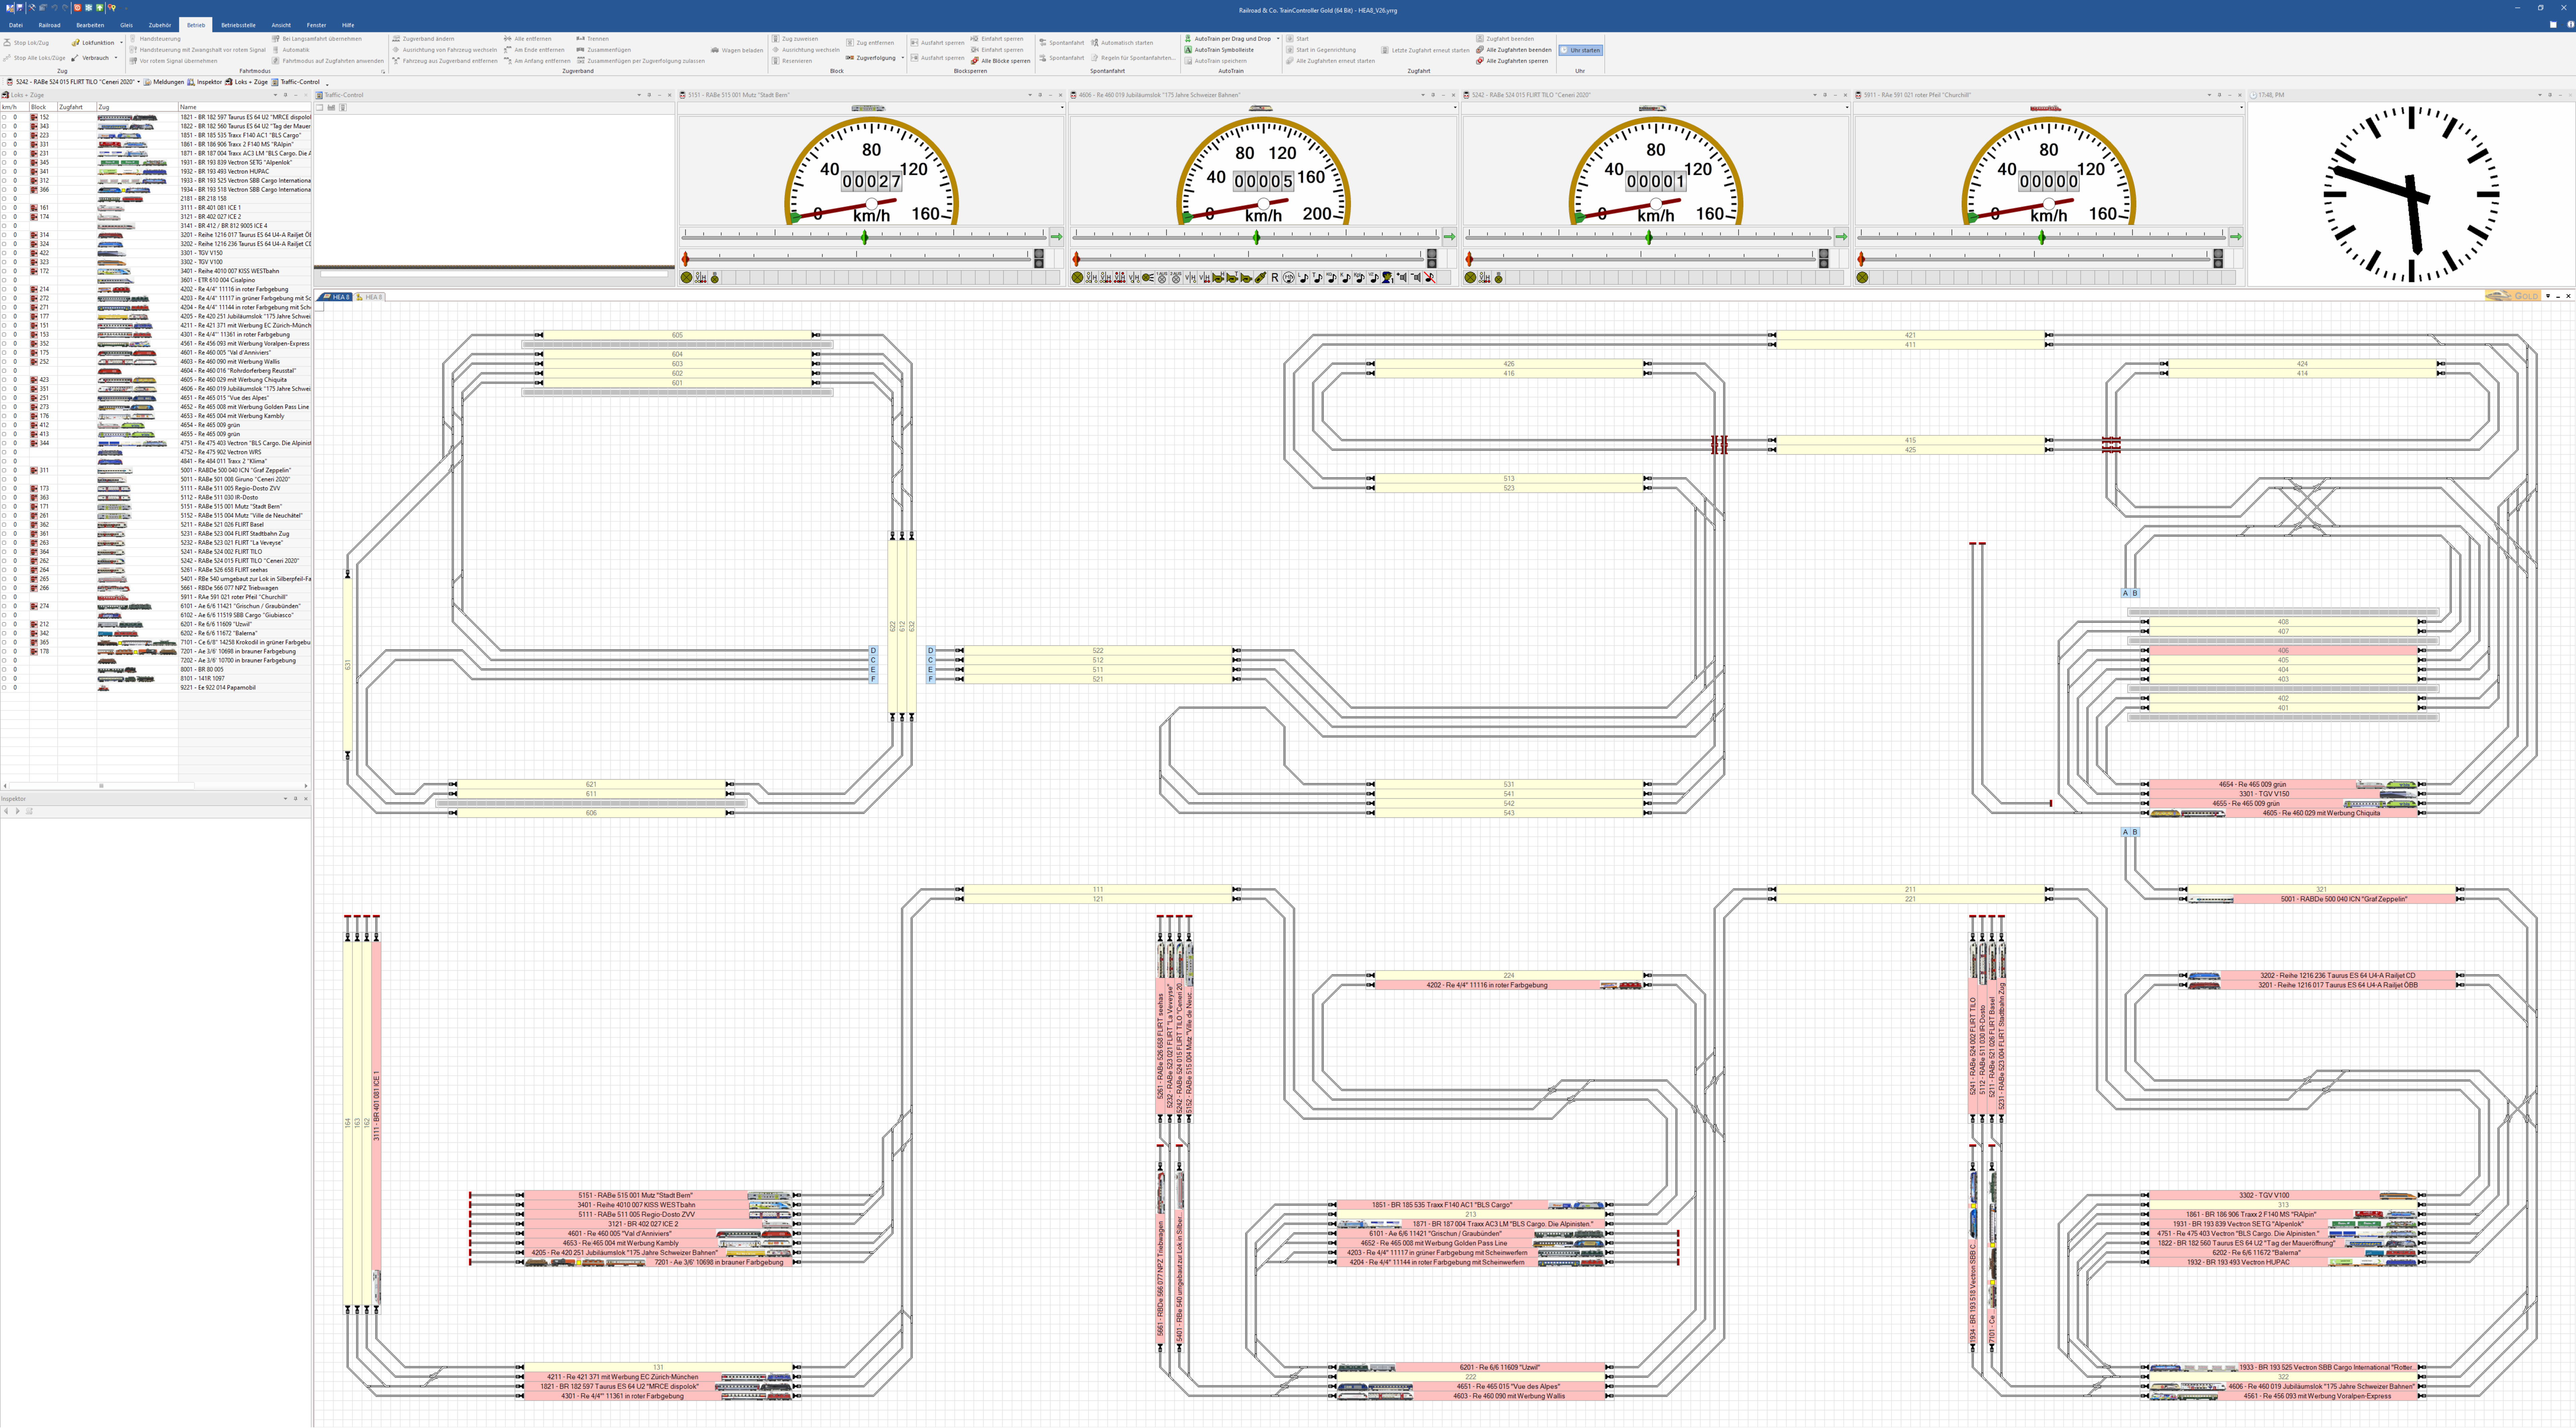Click the 1 AUS light icon in the 4606 window

tap(1162, 278)
